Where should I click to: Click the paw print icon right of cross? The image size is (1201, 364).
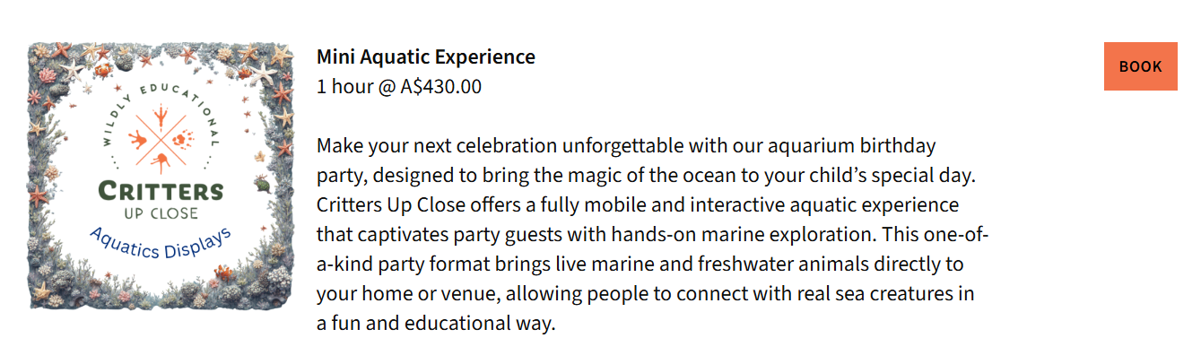(183, 139)
